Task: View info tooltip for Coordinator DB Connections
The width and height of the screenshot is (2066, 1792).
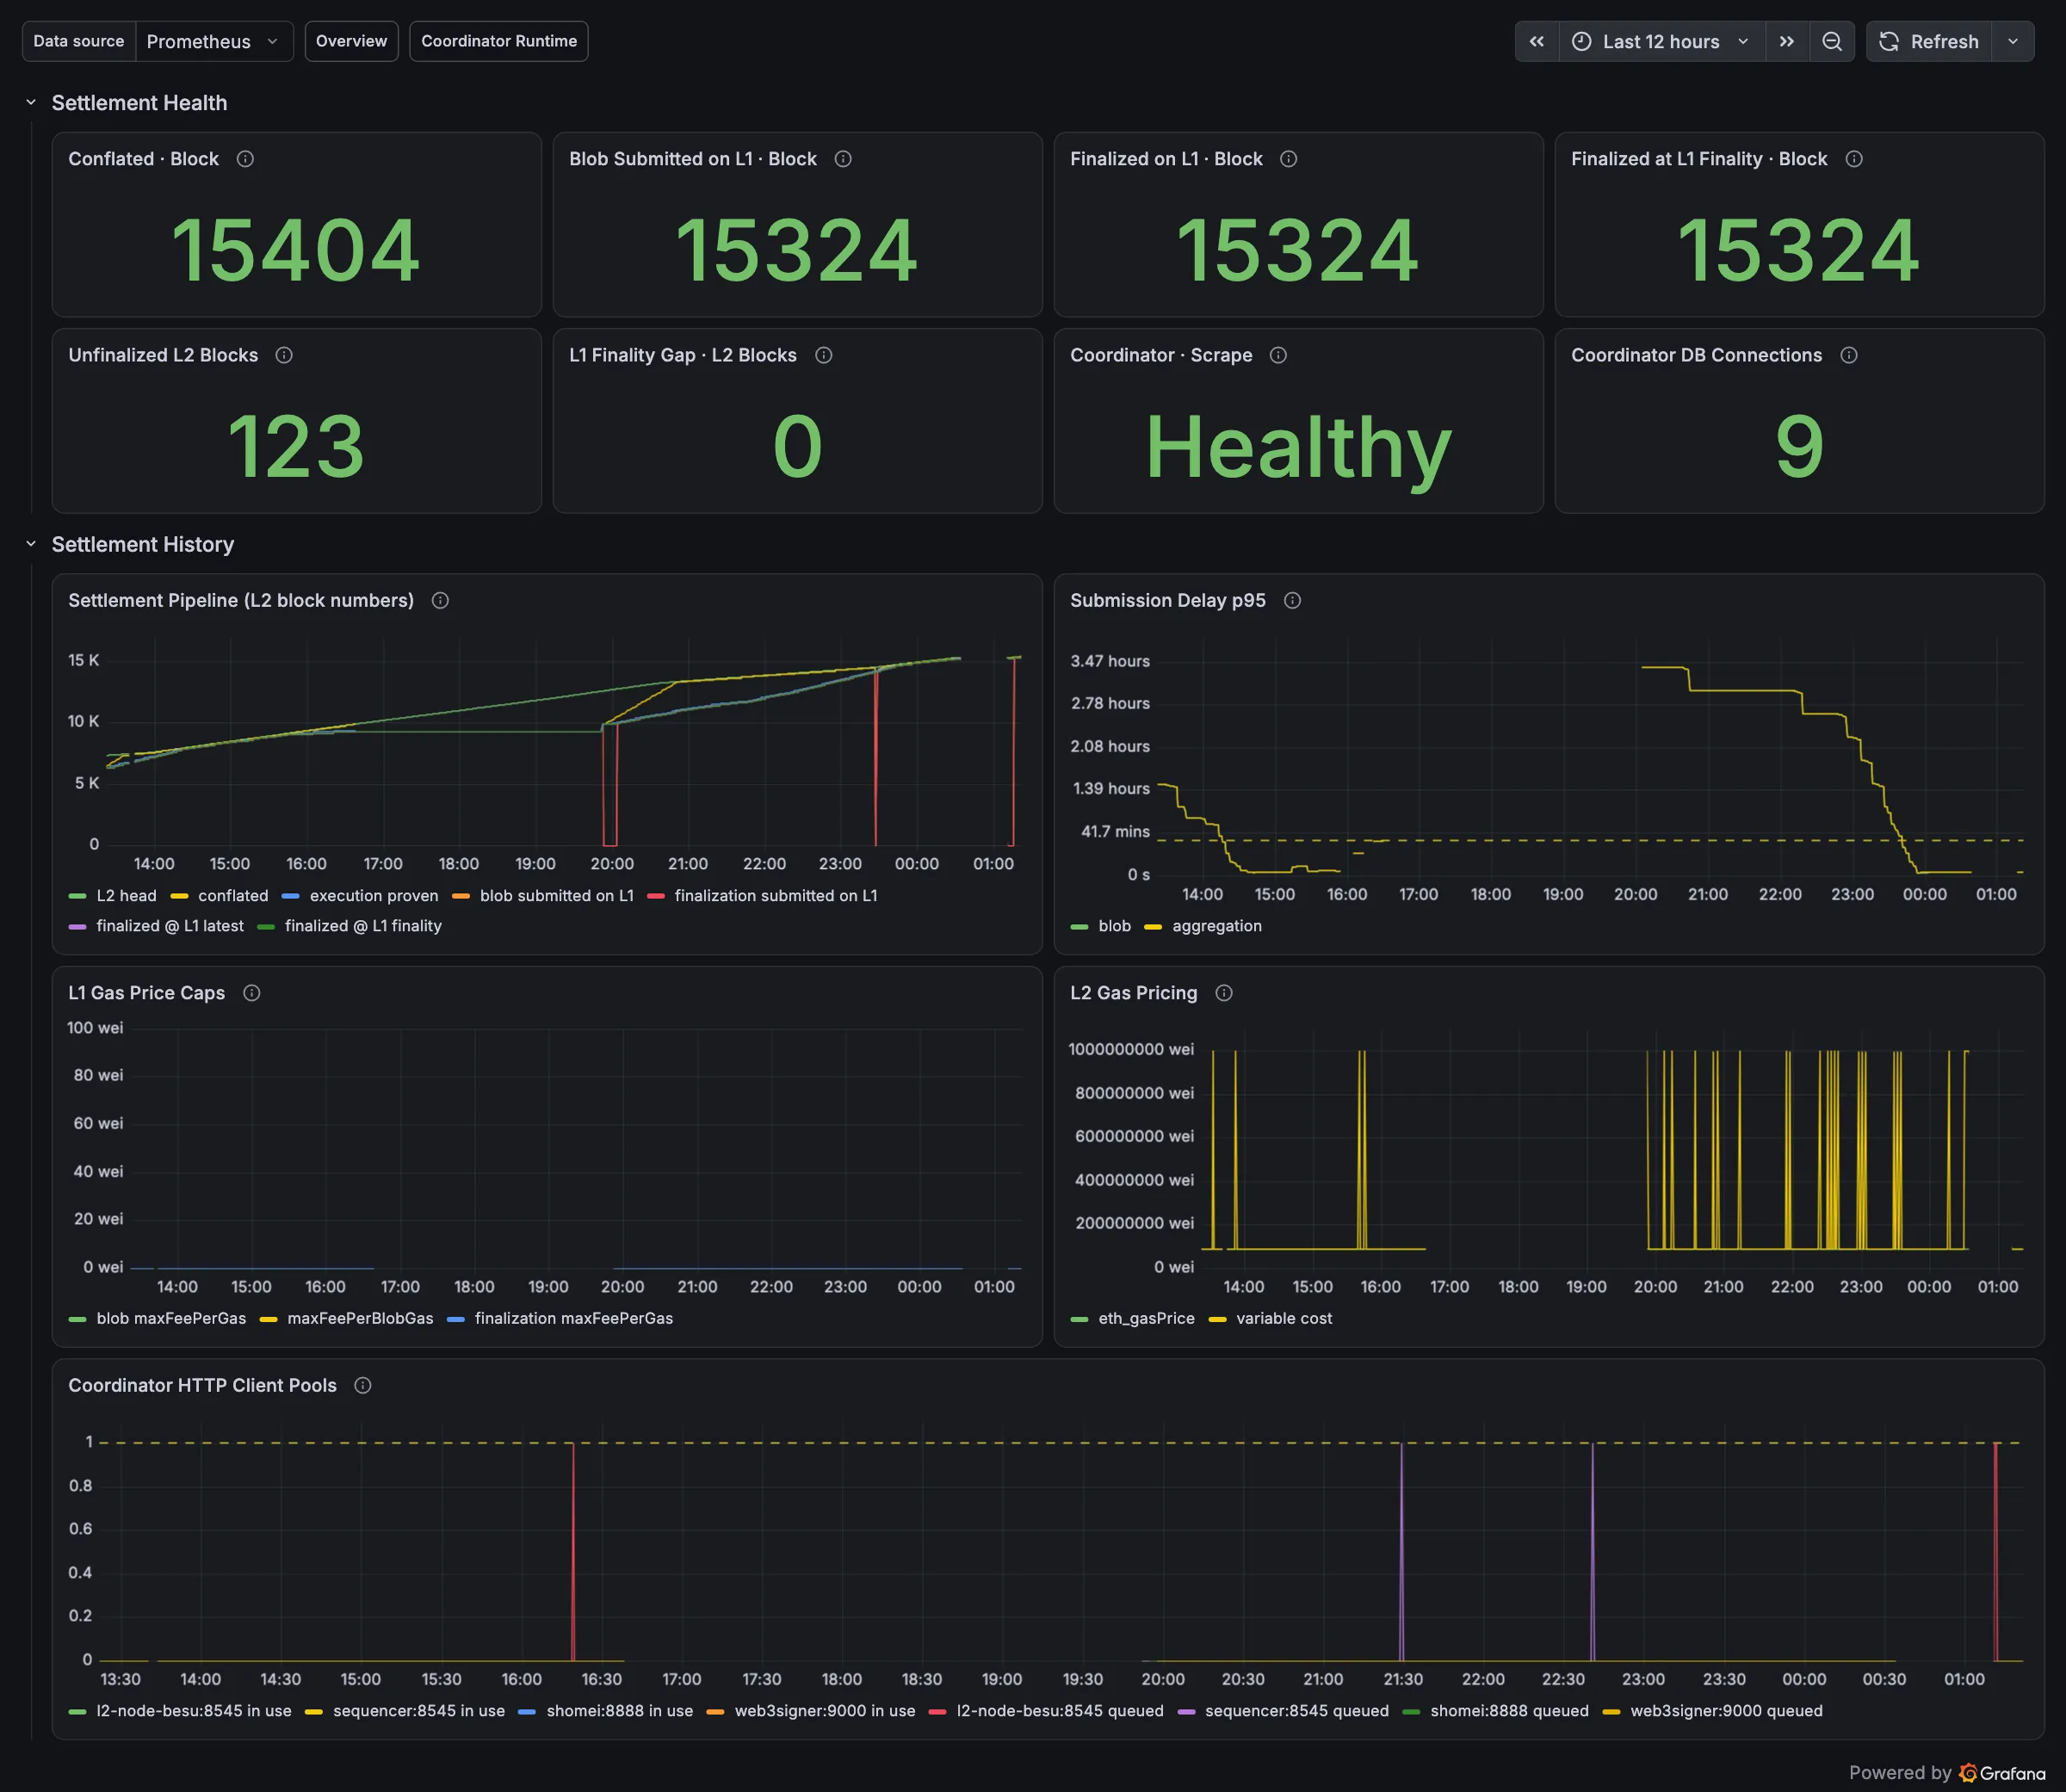Action: coord(1849,355)
